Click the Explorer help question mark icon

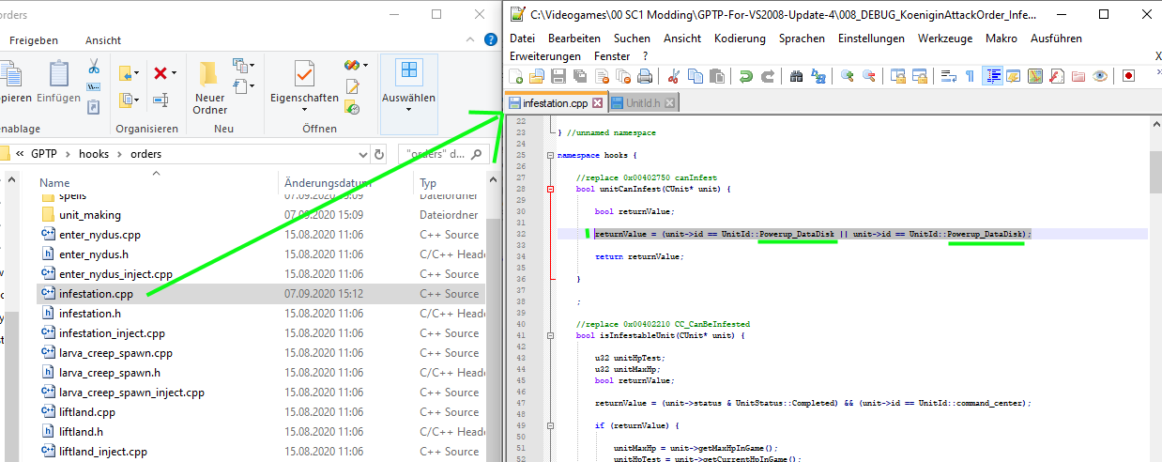click(490, 39)
